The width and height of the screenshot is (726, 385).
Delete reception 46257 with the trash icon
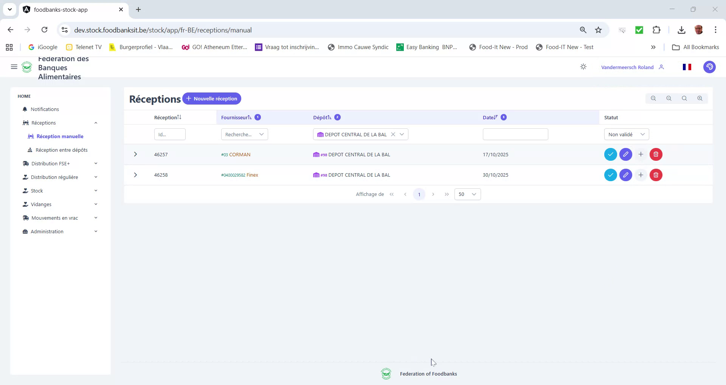click(x=656, y=154)
